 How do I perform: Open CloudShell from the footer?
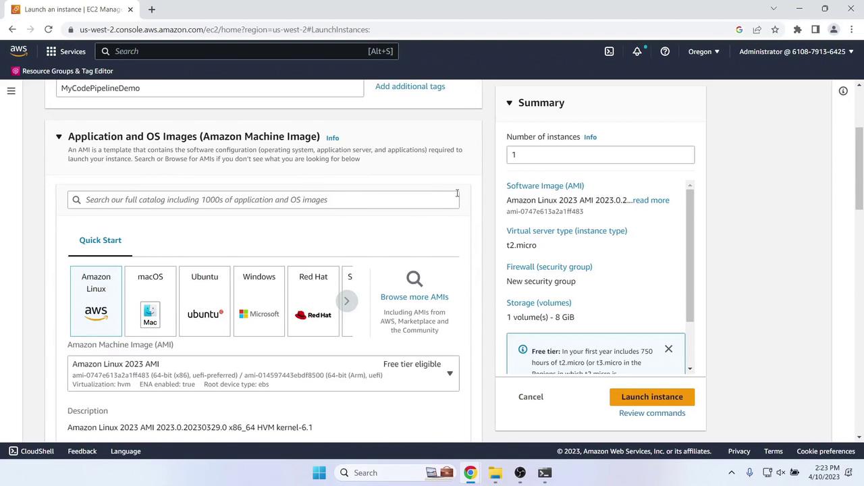[32, 451]
